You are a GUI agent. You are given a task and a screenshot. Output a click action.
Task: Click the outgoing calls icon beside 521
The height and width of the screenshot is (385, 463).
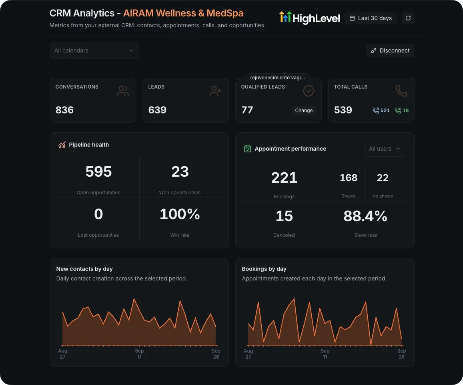376,110
